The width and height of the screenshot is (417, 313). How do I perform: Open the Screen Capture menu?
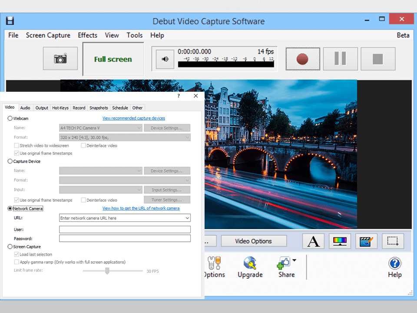(x=48, y=35)
